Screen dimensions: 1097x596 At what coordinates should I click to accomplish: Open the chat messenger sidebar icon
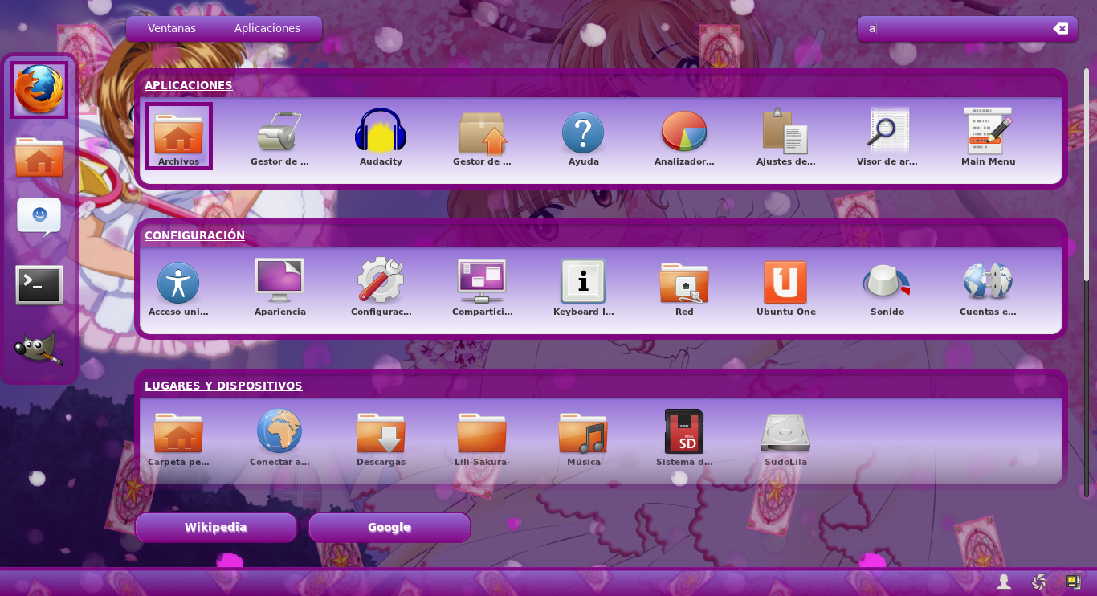point(39,218)
